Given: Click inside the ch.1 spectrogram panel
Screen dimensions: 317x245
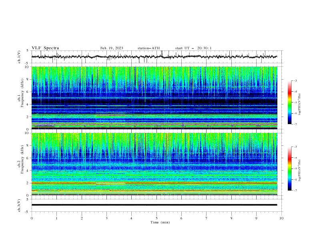Looking at the screenshot, I should pyautogui.click(x=154, y=98).
